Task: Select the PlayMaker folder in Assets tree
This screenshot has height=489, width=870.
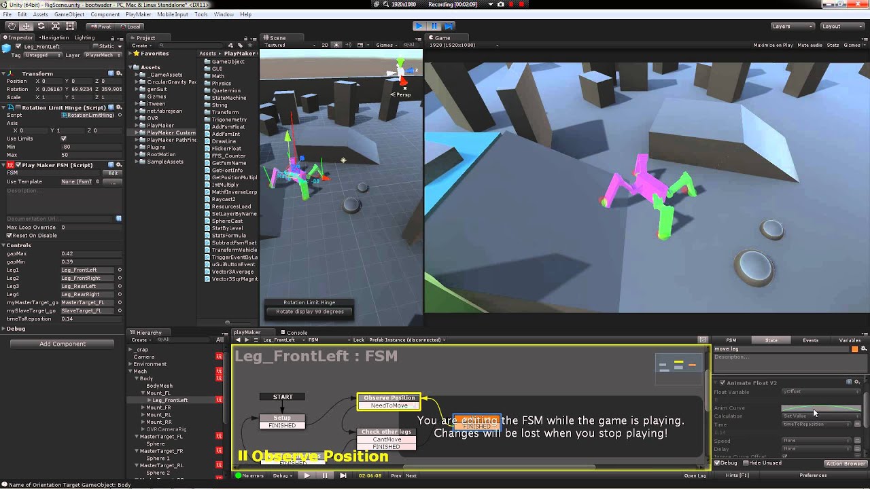Action: (160, 126)
